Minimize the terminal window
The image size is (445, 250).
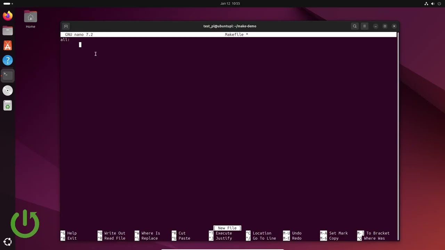coord(375,26)
